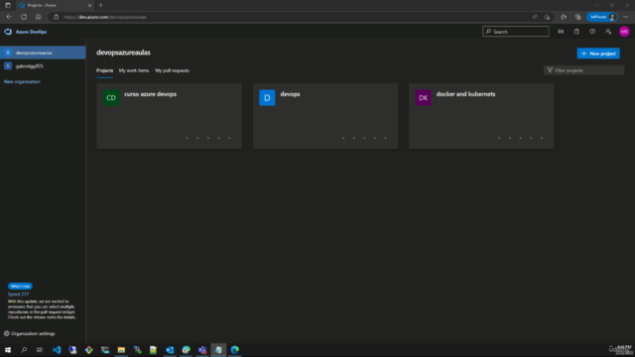Click the InPrivate profile button
The height and width of the screenshot is (357, 635).
602,17
